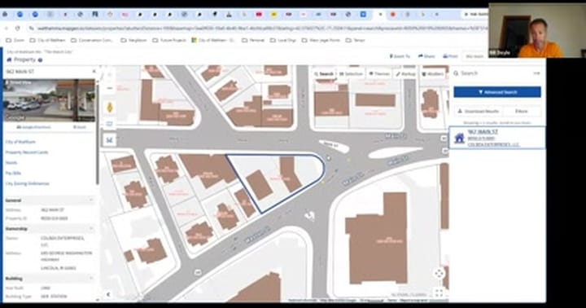Open the search panel options ellipsis
Image resolution: width=586 pixels, height=308 pixels.
pyautogui.click(x=536, y=73)
